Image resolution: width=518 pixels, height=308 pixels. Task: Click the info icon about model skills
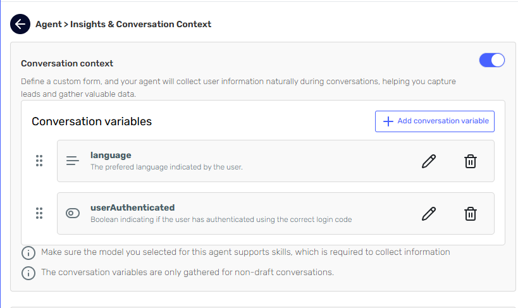[x=28, y=253]
